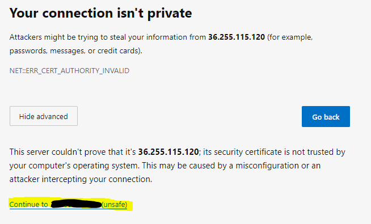Click the "(for example," text
This screenshot has width=371, height=224.
pyautogui.click(x=290, y=37)
